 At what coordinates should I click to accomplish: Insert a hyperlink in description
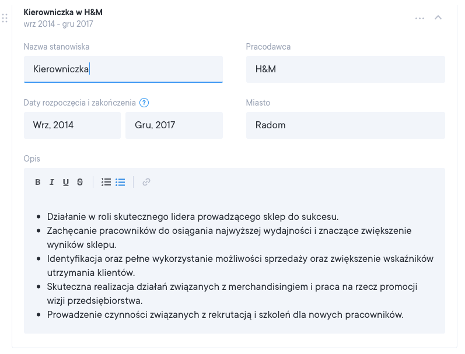click(x=146, y=182)
